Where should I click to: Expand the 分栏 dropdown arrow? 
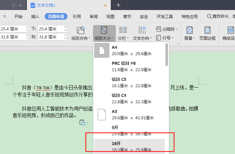pyautogui.click(x=128, y=38)
